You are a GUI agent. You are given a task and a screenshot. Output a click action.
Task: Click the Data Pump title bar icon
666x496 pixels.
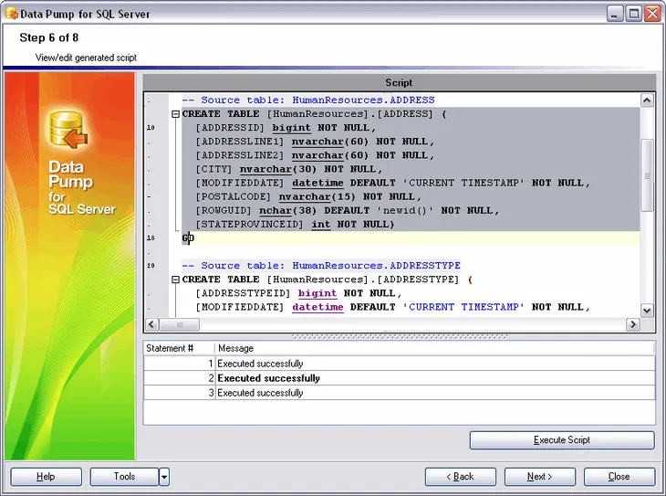(13, 14)
